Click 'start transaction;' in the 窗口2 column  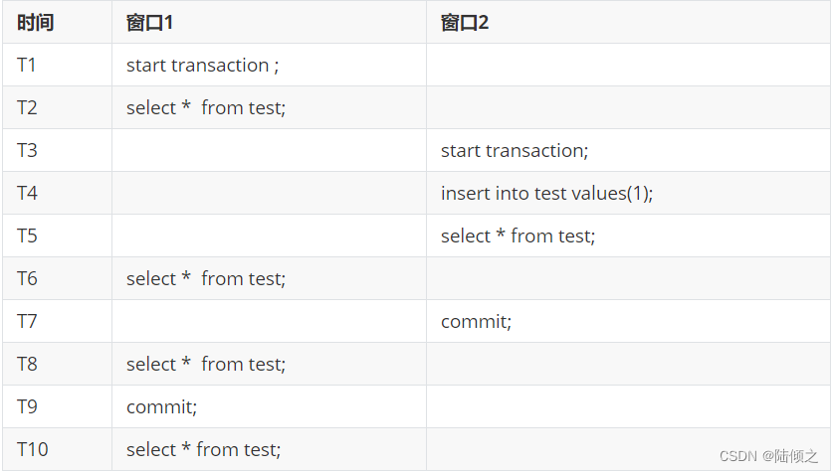click(x=515, y=151)
